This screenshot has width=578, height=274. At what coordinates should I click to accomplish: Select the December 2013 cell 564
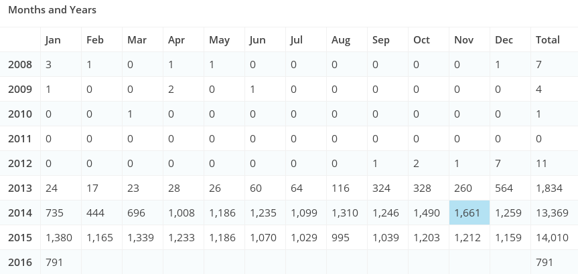click(x=504, y=188)
